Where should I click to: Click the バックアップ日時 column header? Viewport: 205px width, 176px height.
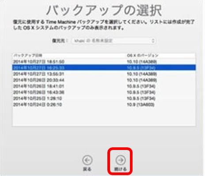coord(28,56)
